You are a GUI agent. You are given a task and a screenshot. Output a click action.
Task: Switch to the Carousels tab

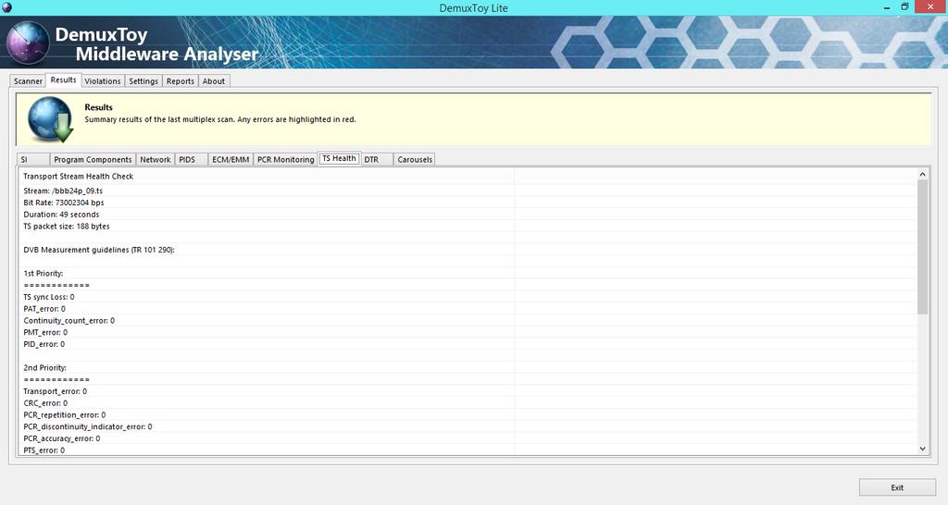click(415, 159)
